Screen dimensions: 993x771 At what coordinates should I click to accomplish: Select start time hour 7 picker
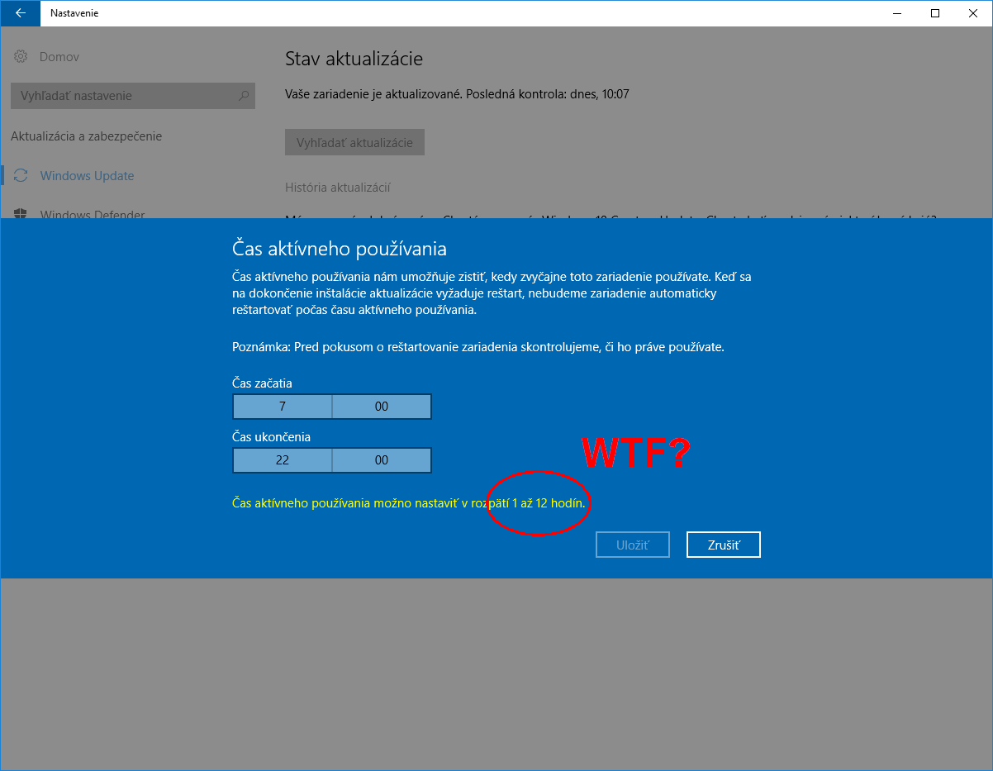point(283,407)
